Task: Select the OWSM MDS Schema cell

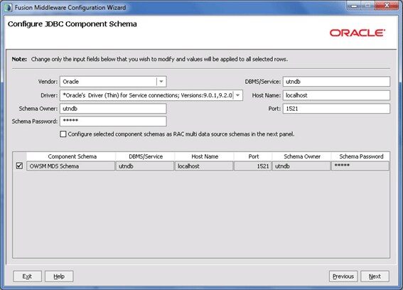Action: pos(70,166)
